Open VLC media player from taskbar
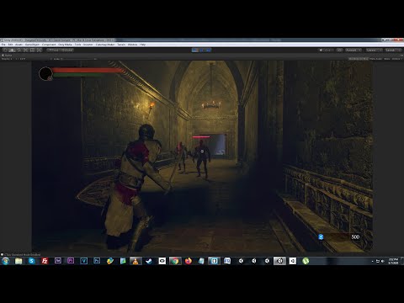404x303 pixels. (136, 261)
